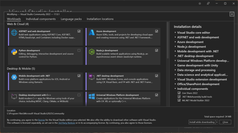Viewport: 238px width, 133px height.
Task: Click the Desktop development with C++ icon
Action: pos(14,96)
